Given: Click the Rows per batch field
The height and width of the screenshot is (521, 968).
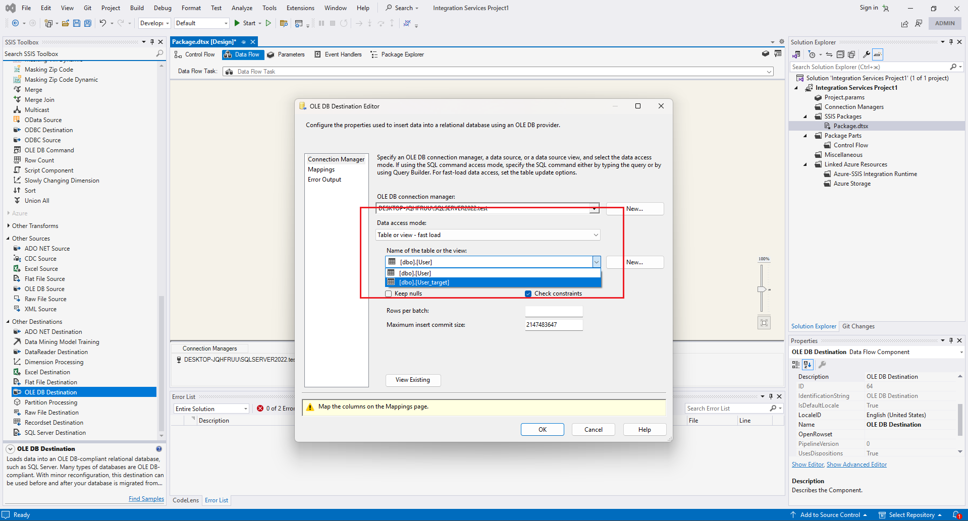Looking at the screenshot, I should pyautogui.click(x=554, y=311).
